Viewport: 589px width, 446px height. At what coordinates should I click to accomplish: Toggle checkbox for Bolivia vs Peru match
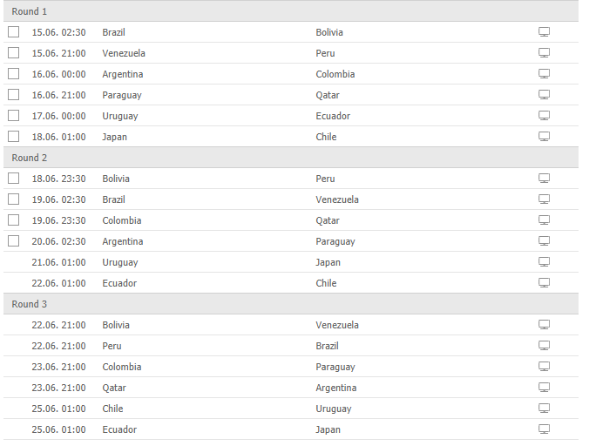[14, 179]
